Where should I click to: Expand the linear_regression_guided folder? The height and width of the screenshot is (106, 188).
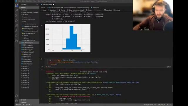[29, 12]
